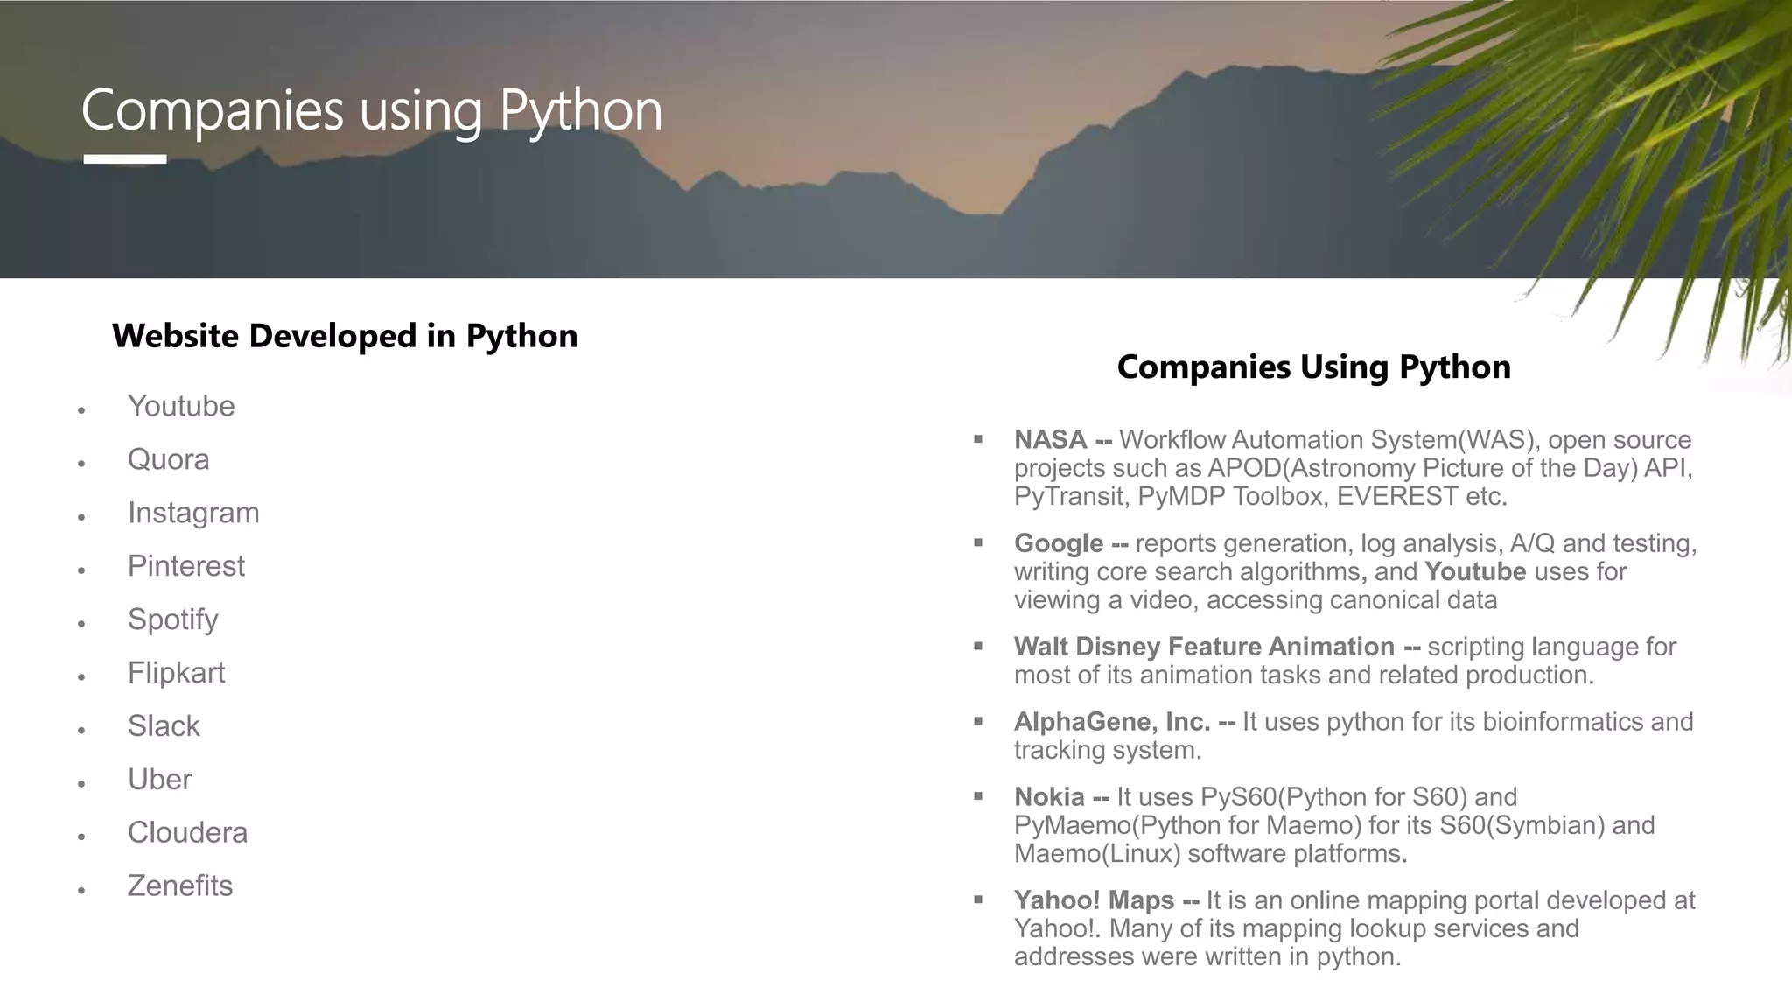Click the line 'Maemo(Linux) software platforms.'
This screenshot has width=1792, height=1008.
(1211, 854)
